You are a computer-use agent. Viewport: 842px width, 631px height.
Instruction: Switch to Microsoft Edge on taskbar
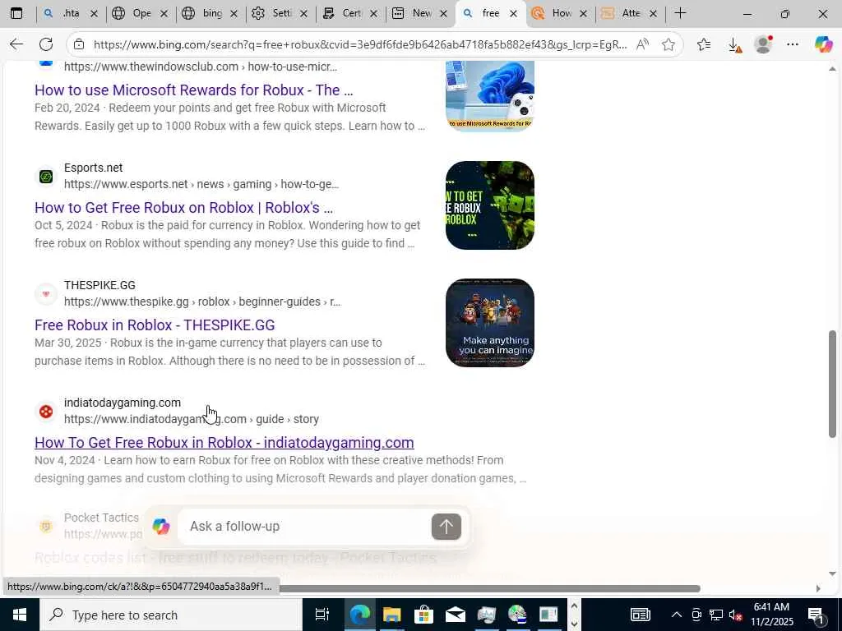360,615
